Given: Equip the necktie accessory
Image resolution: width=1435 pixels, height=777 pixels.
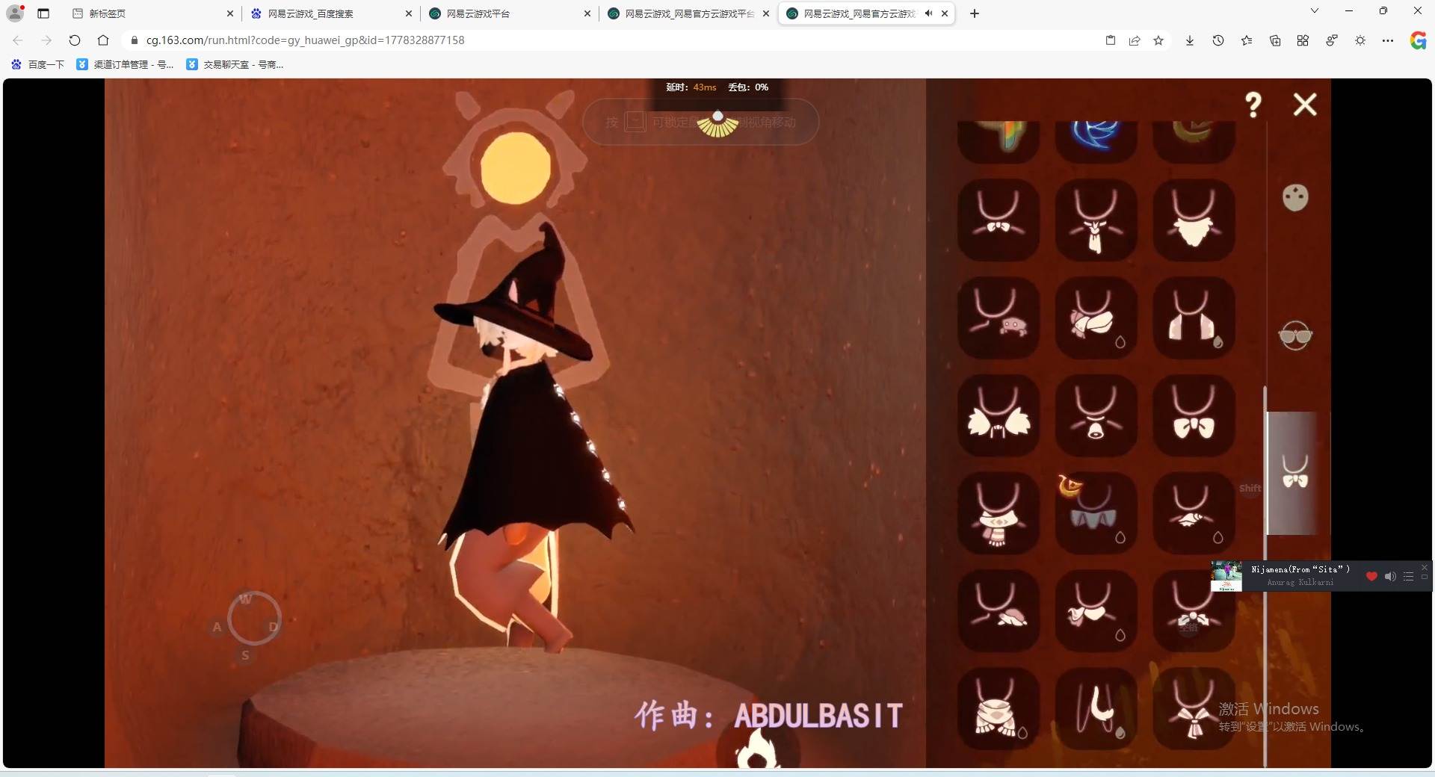Looking at the screenshot, I should pyautogui.click(x=1096, y=220).
